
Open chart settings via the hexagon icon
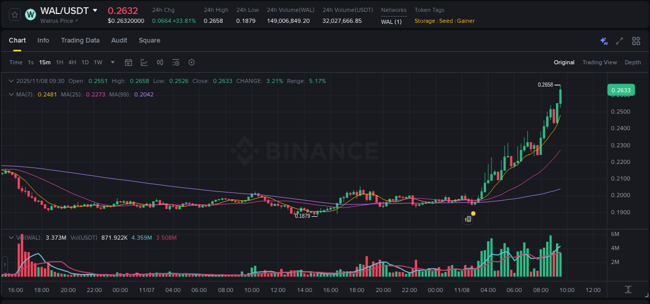(191, 62)
